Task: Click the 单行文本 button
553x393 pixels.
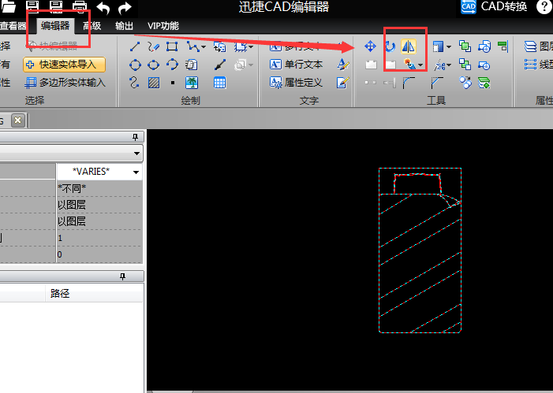Action: click(x=297, y=65)
